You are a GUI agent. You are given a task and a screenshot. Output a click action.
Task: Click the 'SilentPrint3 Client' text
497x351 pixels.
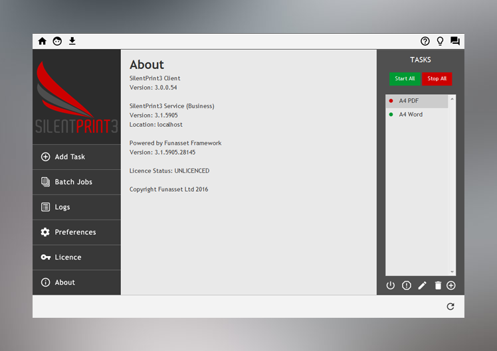click(x=155, y=78)
